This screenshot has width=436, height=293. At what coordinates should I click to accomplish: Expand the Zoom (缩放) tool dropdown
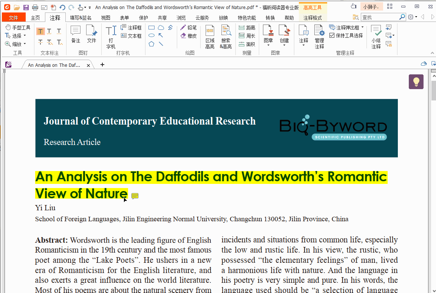pyautogui.click(x=25, y=44)
